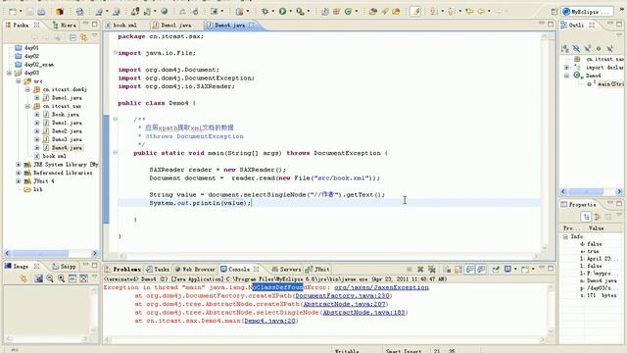627x353 pixels.
Task: Click Zoom Out icon in Image panel
Action: pyautogui.click(x=50, y=278)
